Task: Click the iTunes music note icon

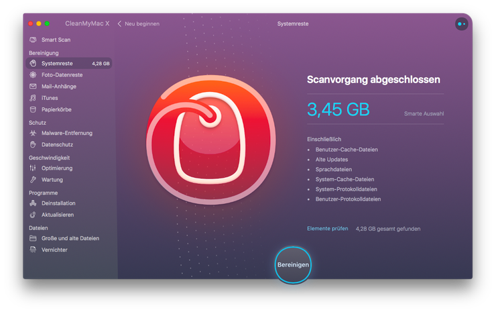Action: 33,98
